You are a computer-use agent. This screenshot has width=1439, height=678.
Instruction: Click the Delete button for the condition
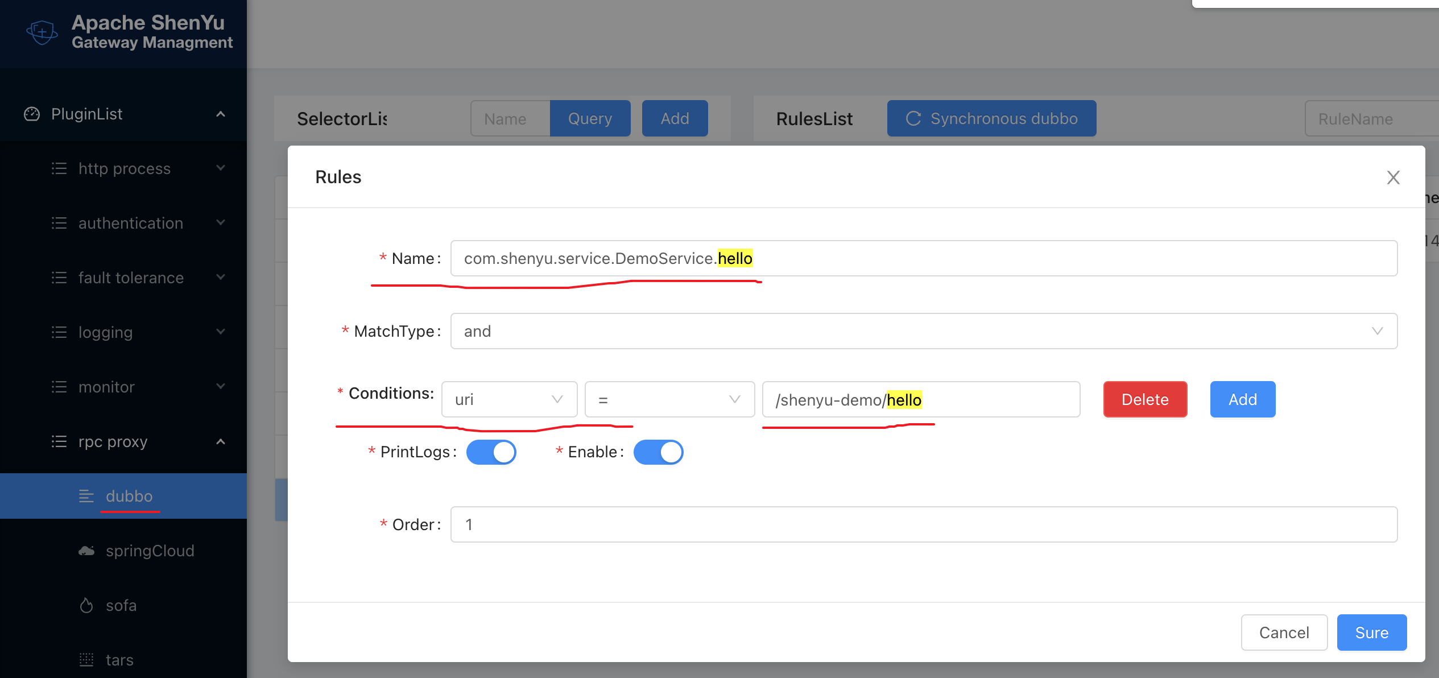(x=1144, y=399)
